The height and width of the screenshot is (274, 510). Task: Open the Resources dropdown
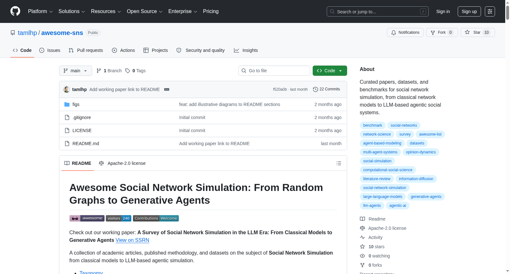(x=106, y=11)
